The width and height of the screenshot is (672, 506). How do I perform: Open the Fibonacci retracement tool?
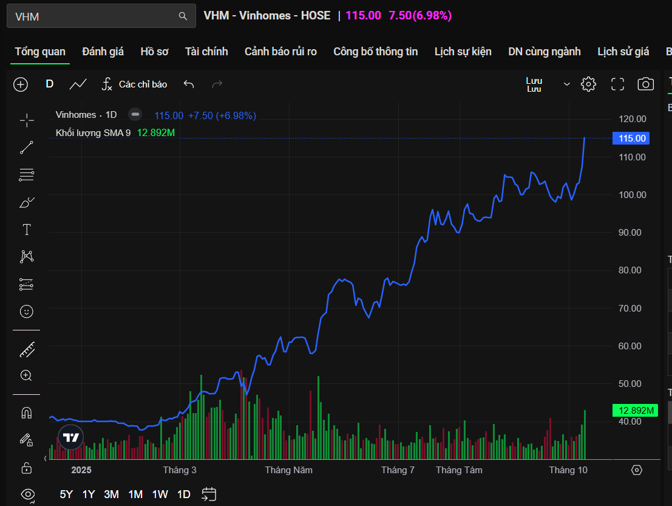click(27, 175)
